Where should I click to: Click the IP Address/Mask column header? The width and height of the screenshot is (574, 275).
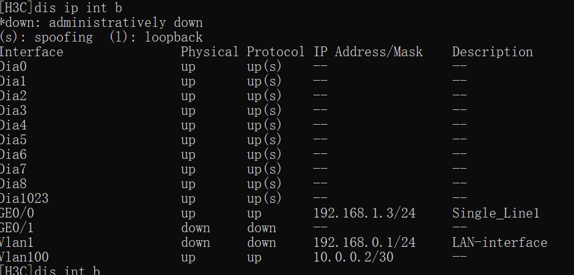pyautogui.click(x=368, y=52)
